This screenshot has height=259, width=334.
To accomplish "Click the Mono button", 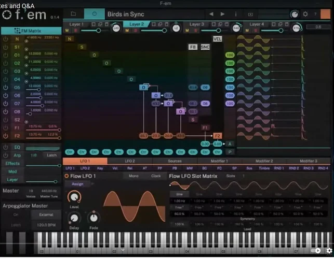I will pos(133,176).
